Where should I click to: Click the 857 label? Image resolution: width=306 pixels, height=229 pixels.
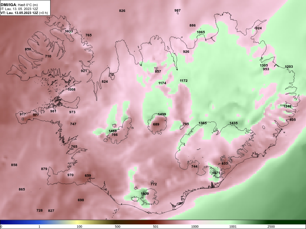coord(158,71)
